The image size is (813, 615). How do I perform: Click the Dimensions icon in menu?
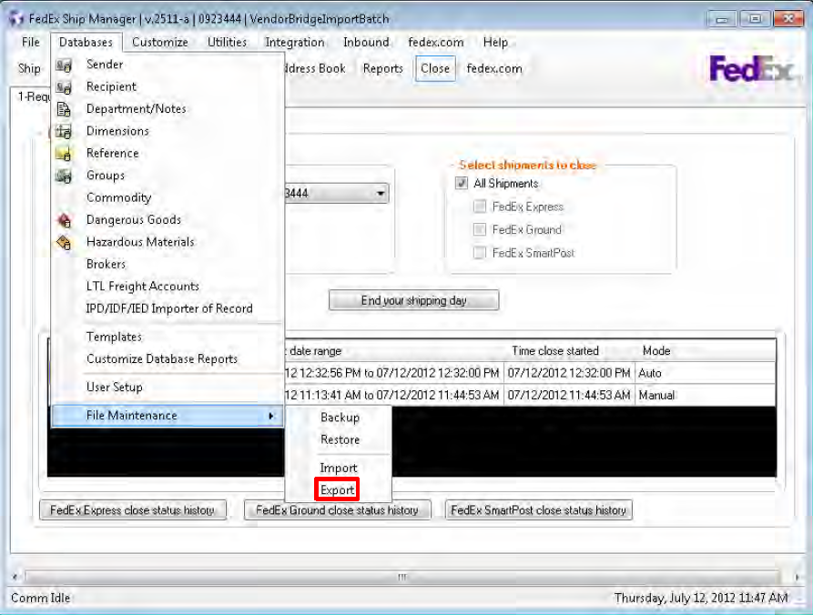click(63, 132)
